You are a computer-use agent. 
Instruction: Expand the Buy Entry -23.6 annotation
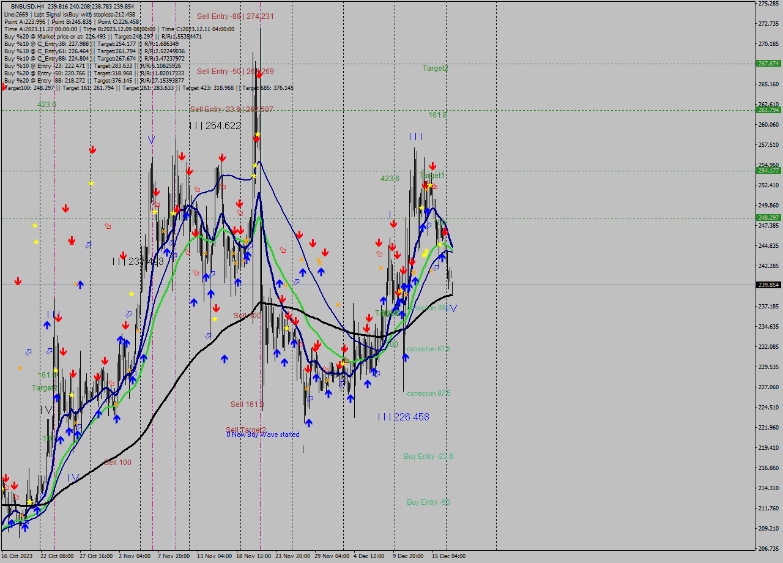pyautogui.click(x=428, y=457)
